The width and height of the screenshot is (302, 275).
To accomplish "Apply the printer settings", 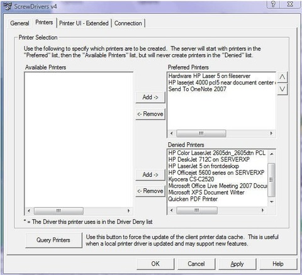I will tap(237, 264).
